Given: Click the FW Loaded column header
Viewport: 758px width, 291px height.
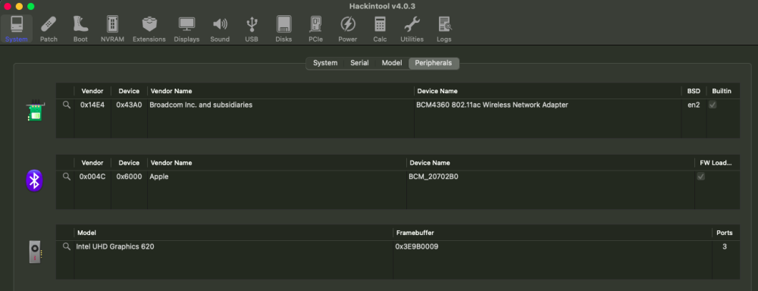Looking at the screenshot, I should (x=716, y=163).
